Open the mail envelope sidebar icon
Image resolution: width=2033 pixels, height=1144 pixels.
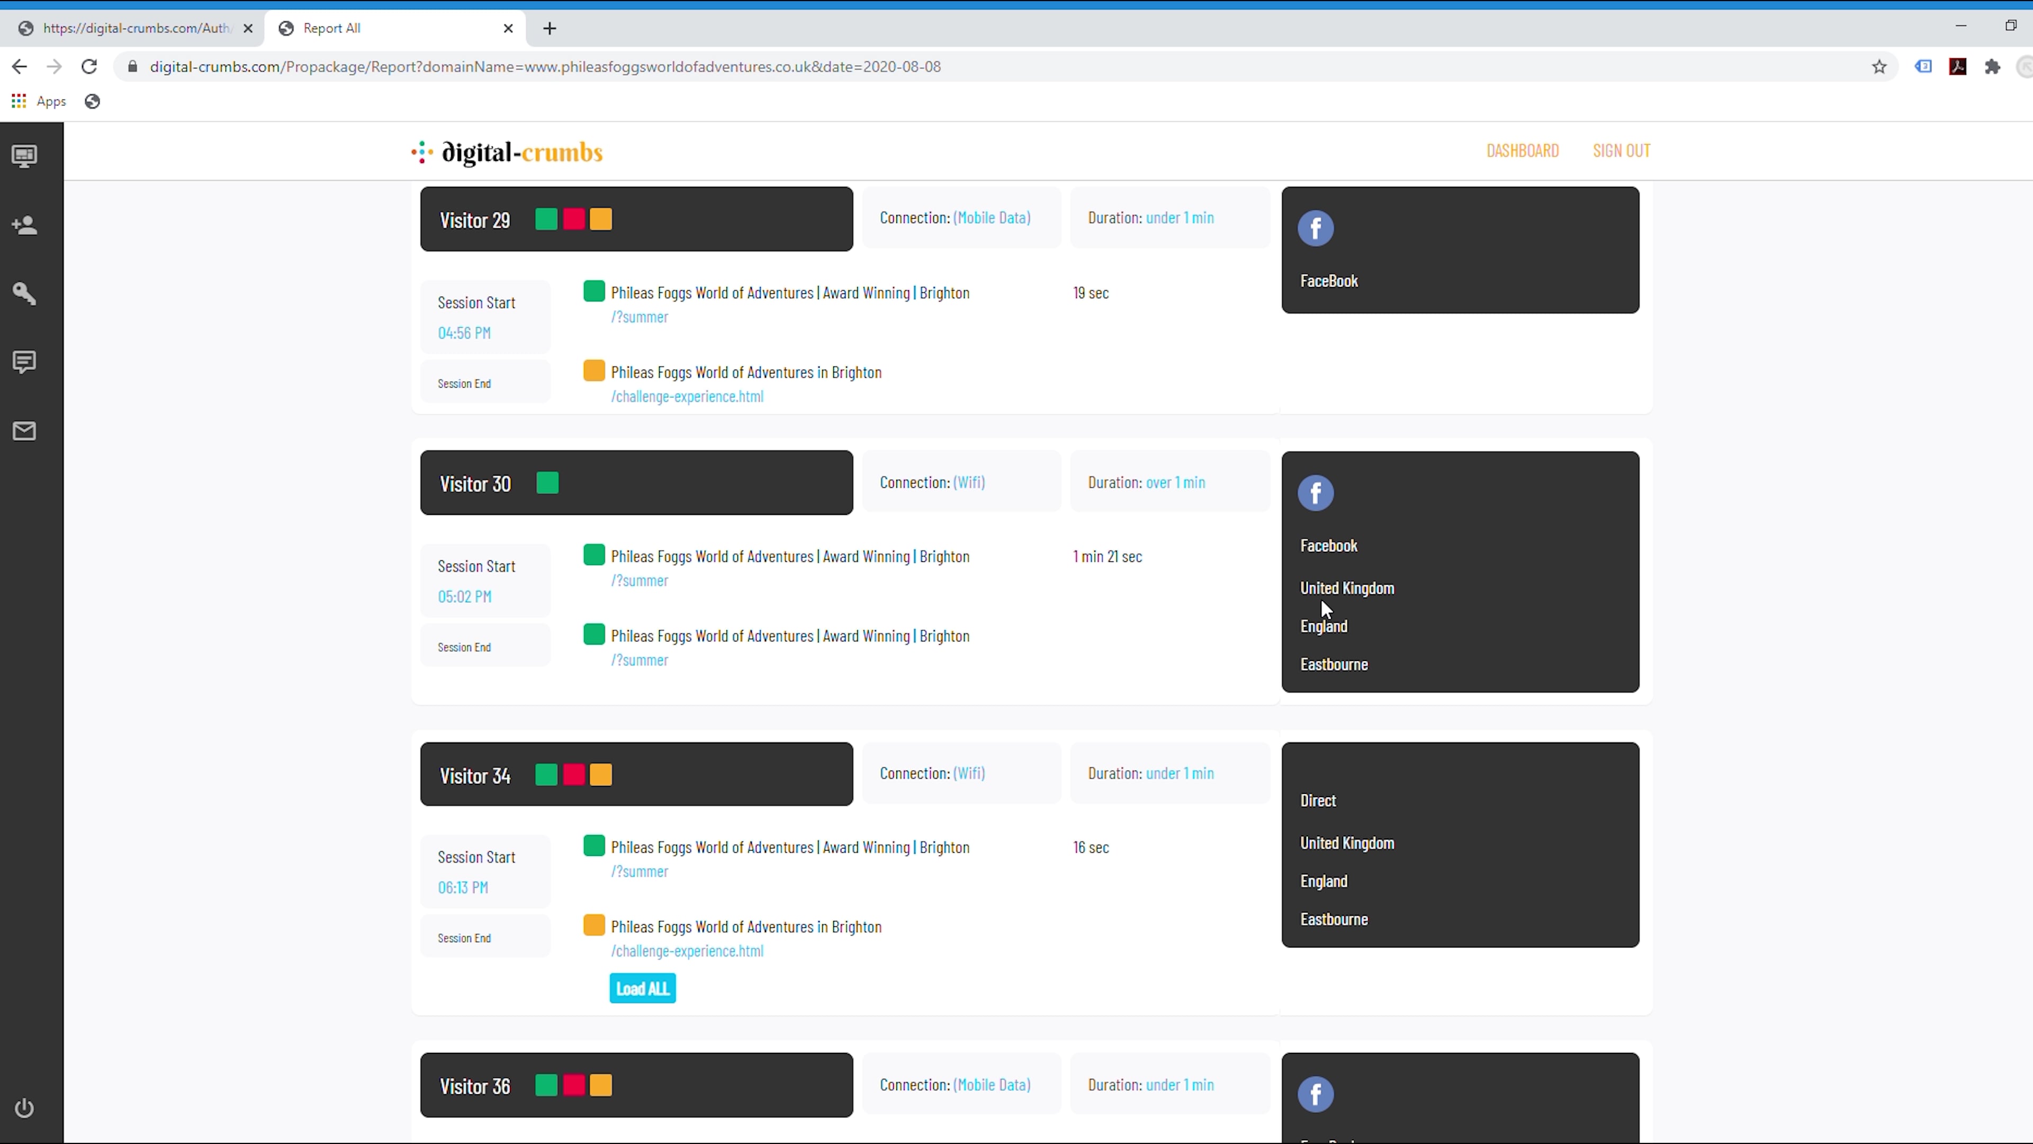[24, 431]
